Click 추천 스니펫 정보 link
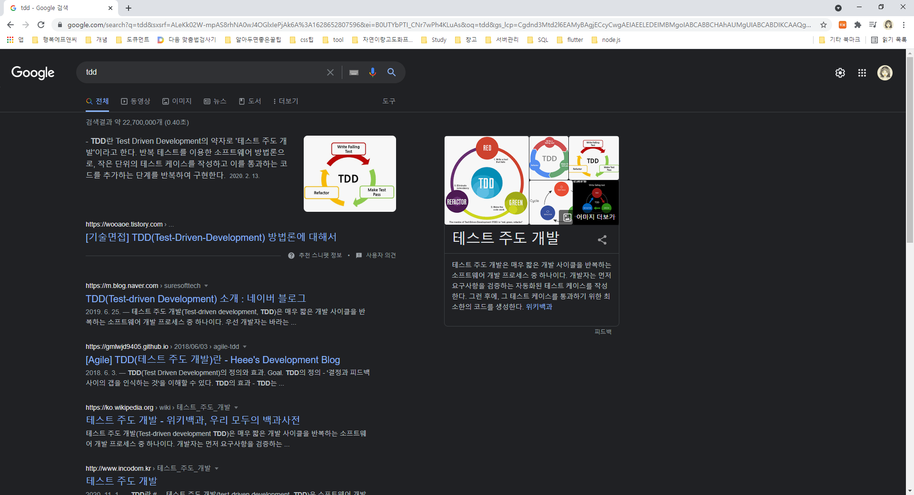This screenshot has width=914, height=495. tap(315, 256)
